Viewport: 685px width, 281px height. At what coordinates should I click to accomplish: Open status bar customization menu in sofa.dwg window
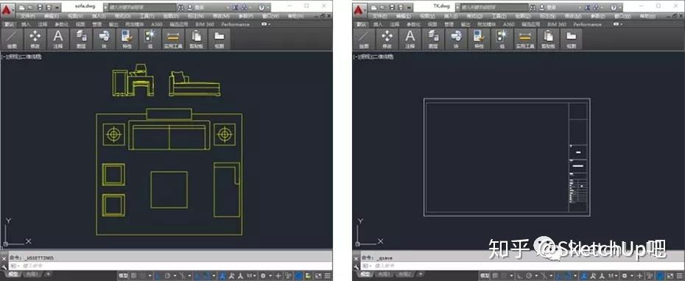click(327, 276)
